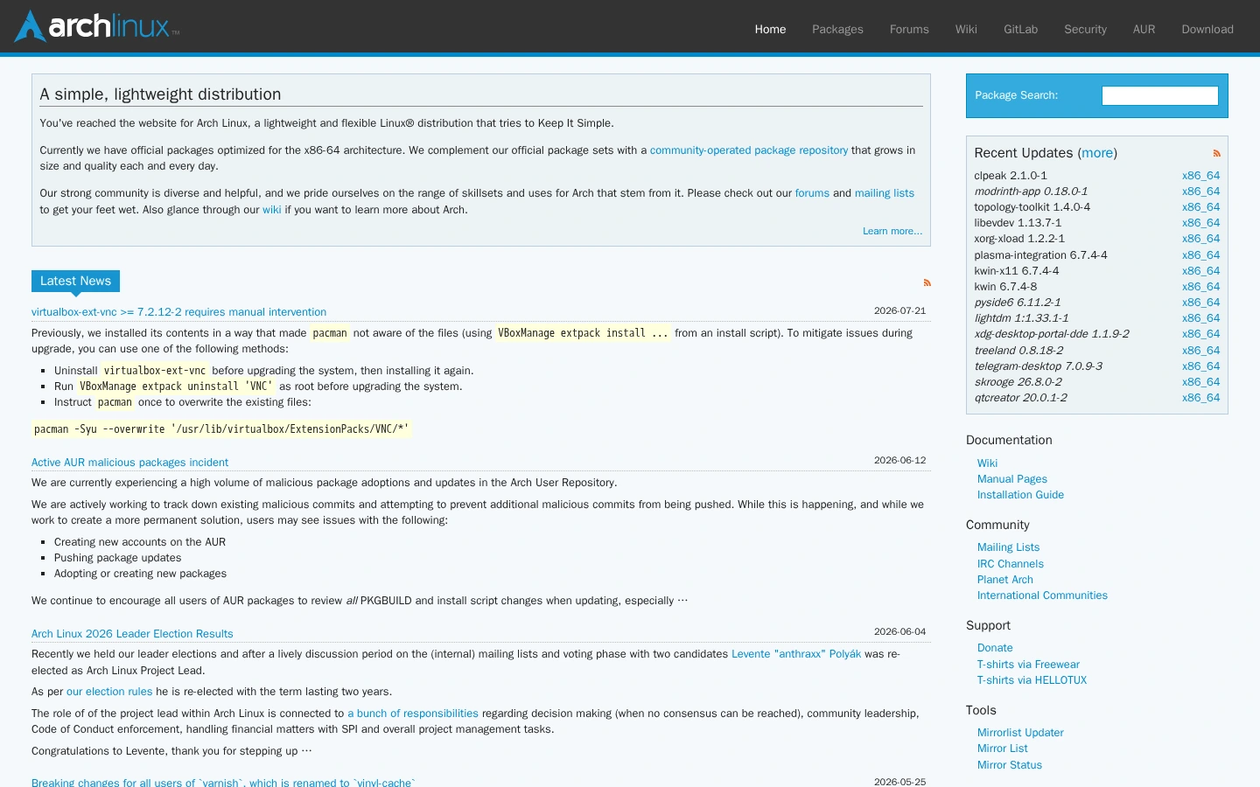Follow the forums link in intro text

(x=812, y=193)
